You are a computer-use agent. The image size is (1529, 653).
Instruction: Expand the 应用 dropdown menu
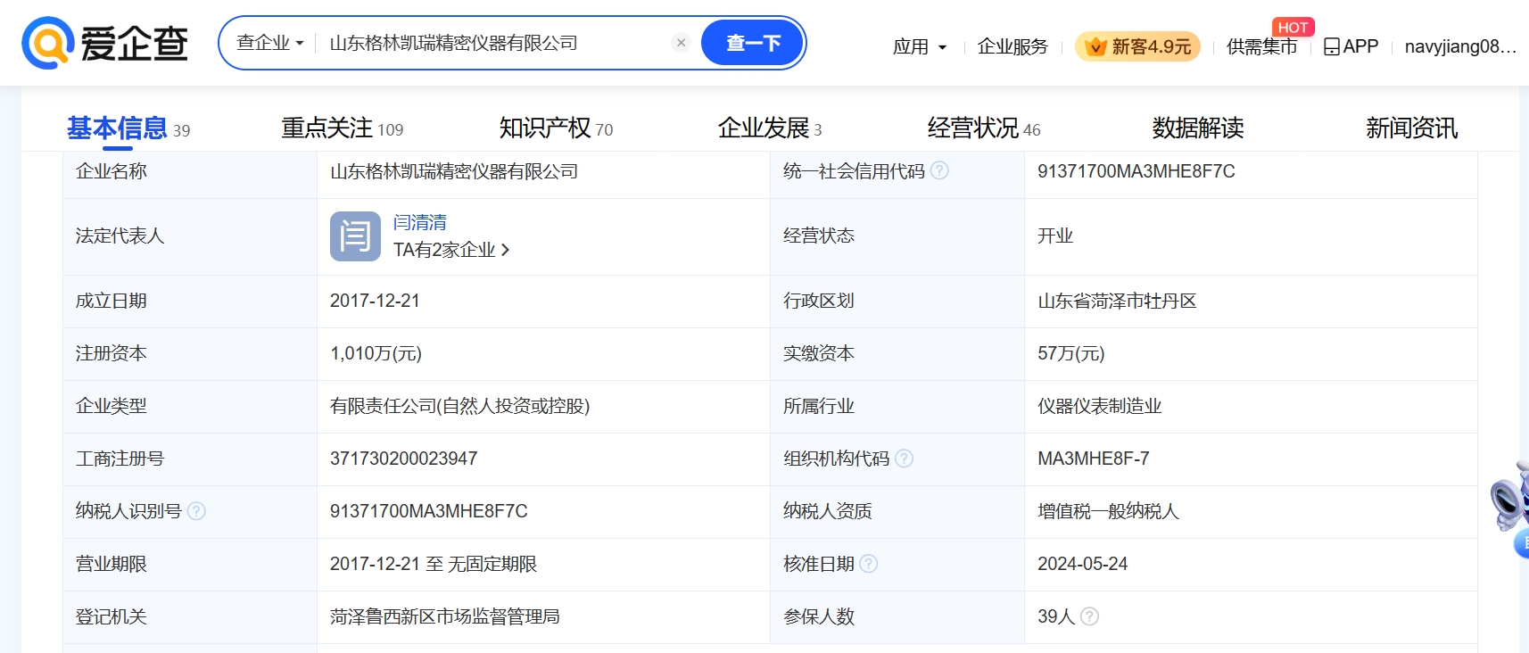click(919, 46)
